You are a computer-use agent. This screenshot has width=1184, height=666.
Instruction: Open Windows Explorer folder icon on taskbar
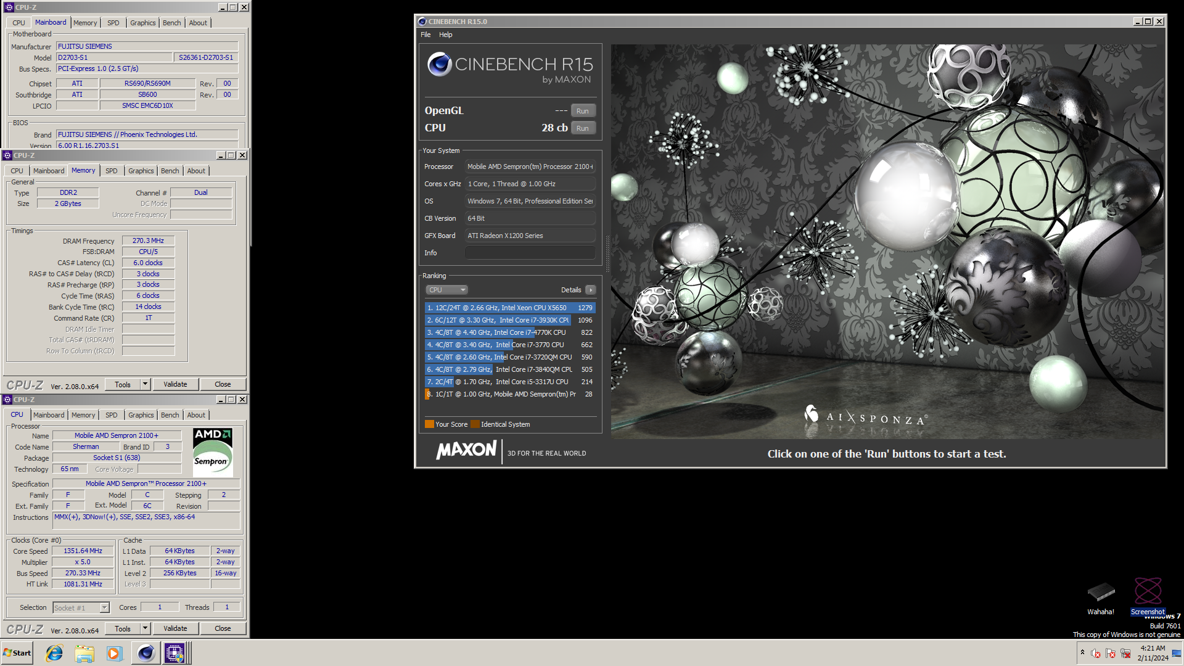[x=84, y=653]
